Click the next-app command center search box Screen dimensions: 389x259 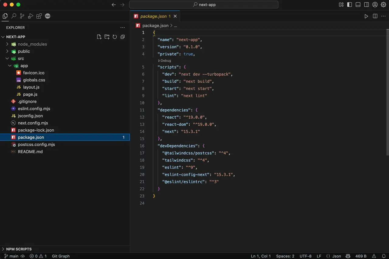click(x=204, y=5)
